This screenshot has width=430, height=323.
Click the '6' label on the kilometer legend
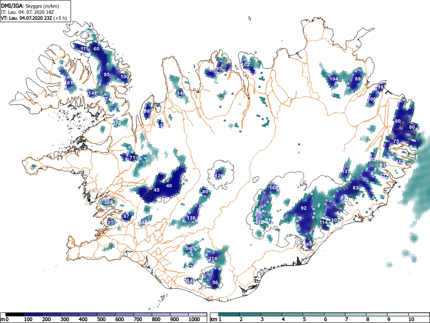325,320
